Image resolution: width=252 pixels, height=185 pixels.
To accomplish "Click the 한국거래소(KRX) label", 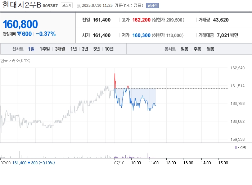I will click(x=15, y=61).
